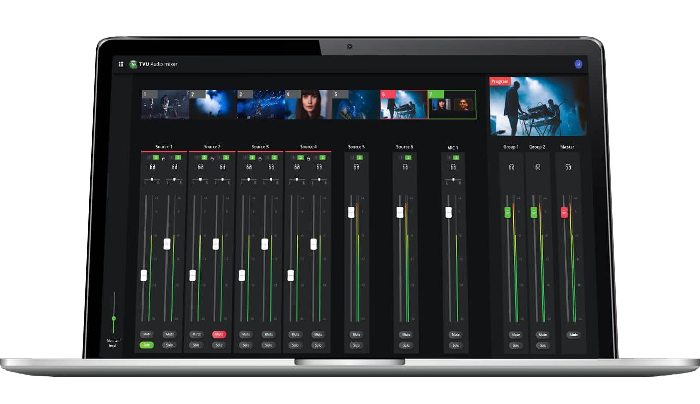Click the Source 5 headphone monitor icon
Screen dimensions: 700x404
(x=356, y=166)
